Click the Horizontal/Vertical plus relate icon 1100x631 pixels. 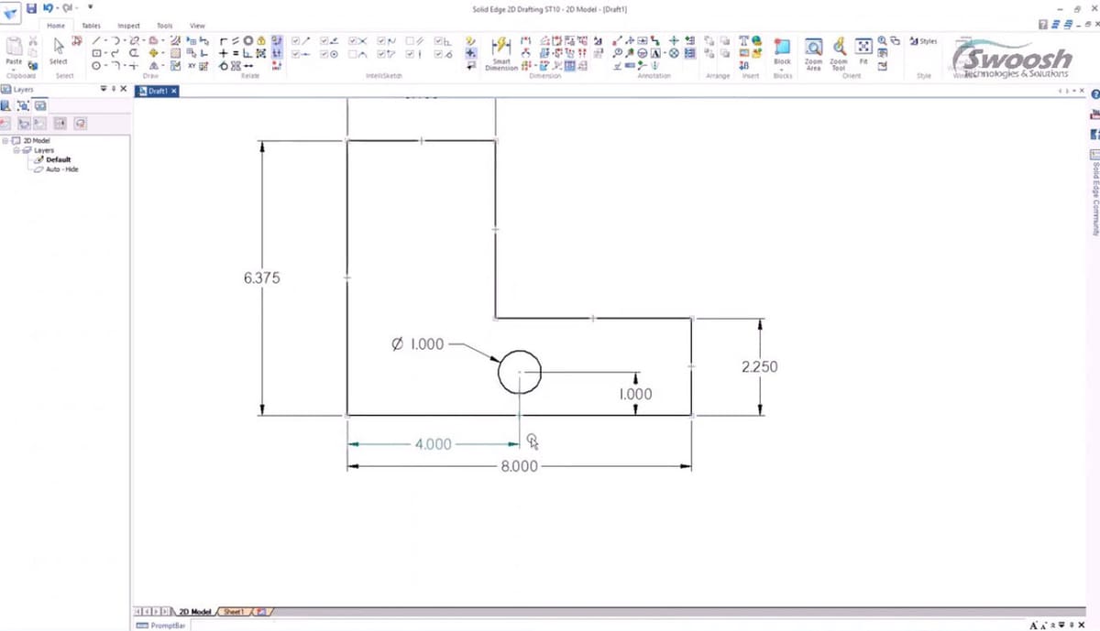pos(223,54)
